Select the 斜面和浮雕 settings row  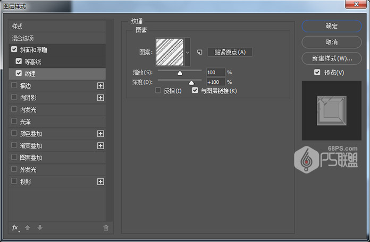coord(57,50)
